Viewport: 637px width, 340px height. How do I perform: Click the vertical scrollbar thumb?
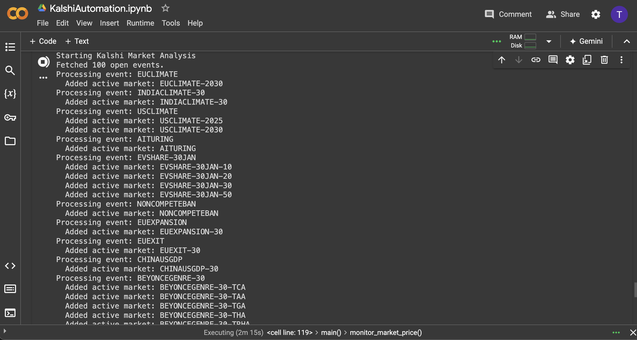(x=635, y=290)
